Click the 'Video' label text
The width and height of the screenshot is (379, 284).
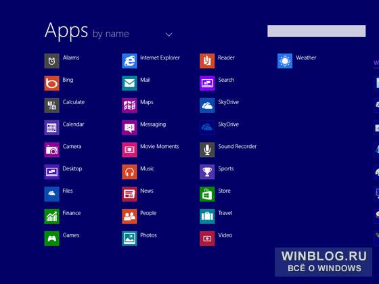point(225,235)
